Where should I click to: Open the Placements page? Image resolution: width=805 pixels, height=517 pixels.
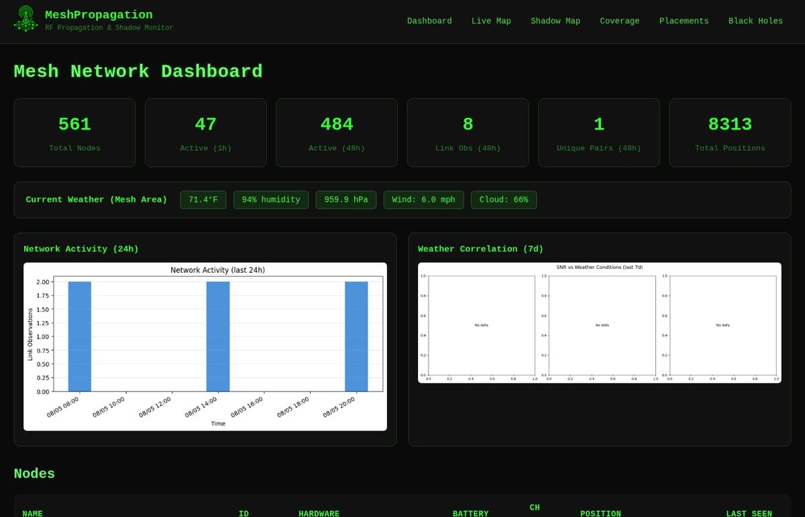(x=684, y=21)
